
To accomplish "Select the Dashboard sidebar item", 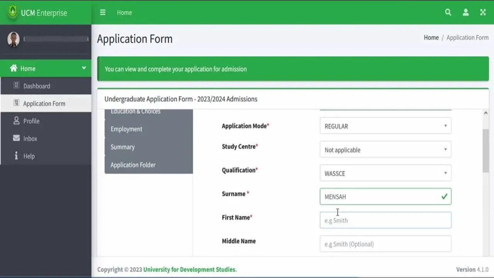I will [x=46, y=86].
